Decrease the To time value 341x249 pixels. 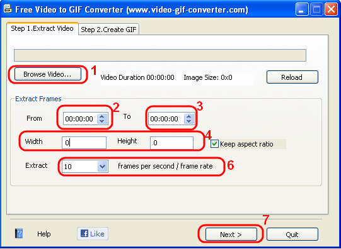pyautogui.click(x=188, y=121)
